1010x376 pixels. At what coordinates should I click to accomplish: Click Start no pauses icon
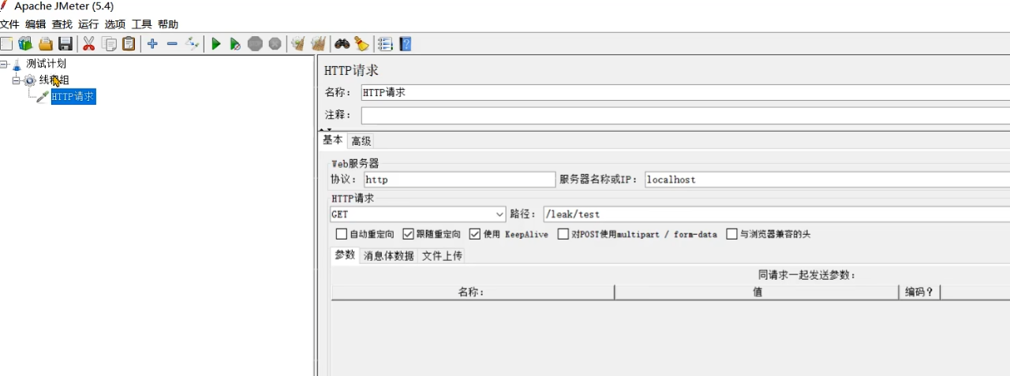(235, 44)
